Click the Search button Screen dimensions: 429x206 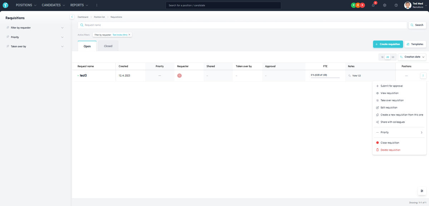(x=417, y=25)
